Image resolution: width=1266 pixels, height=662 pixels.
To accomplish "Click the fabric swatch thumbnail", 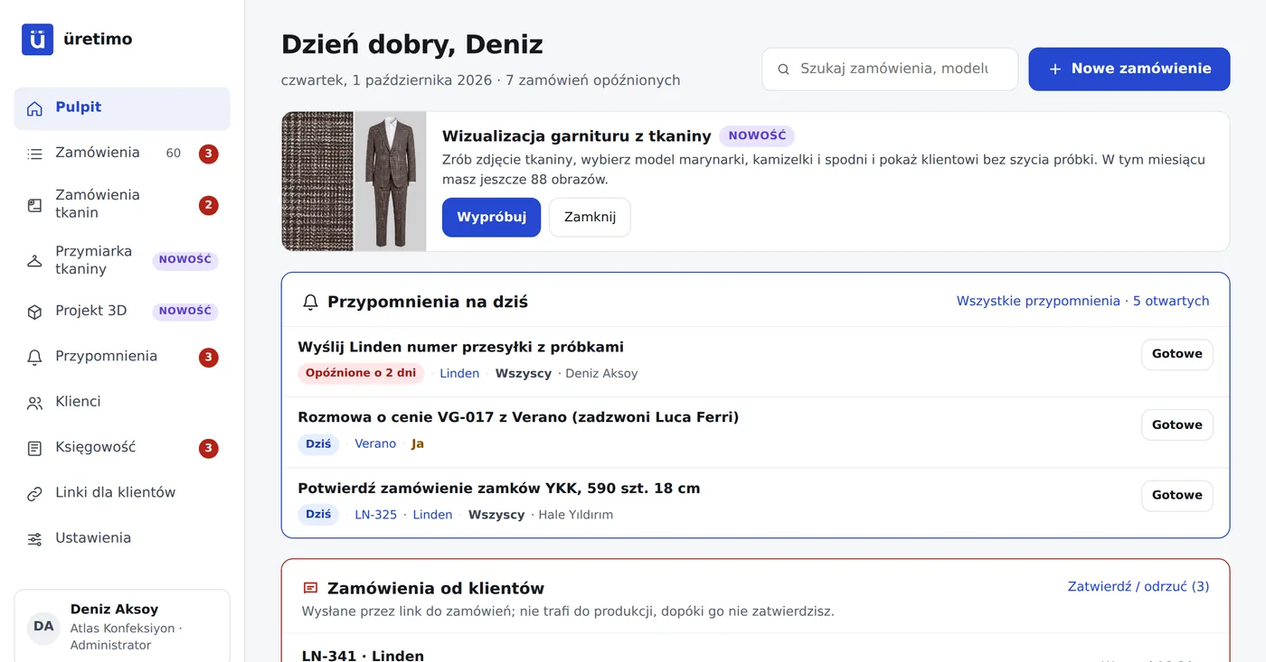I will click(317, 182).
